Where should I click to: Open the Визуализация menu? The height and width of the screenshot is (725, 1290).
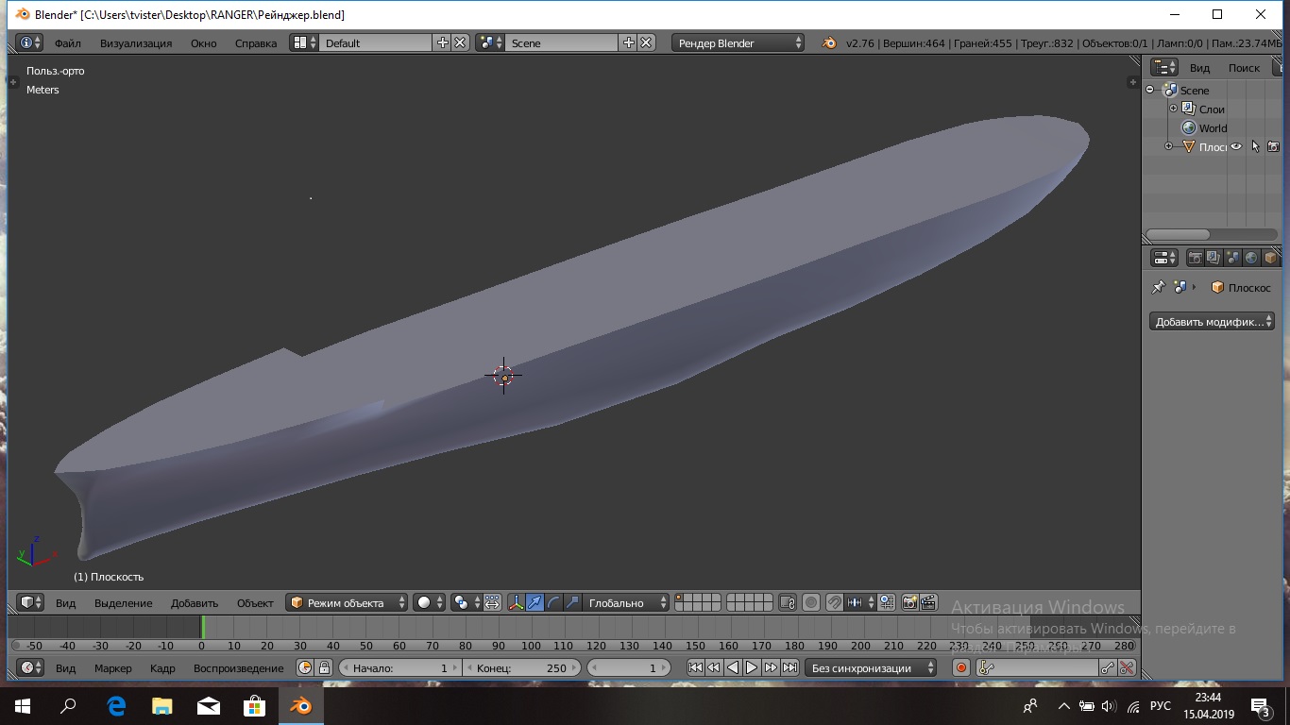(x=136, y=43)
